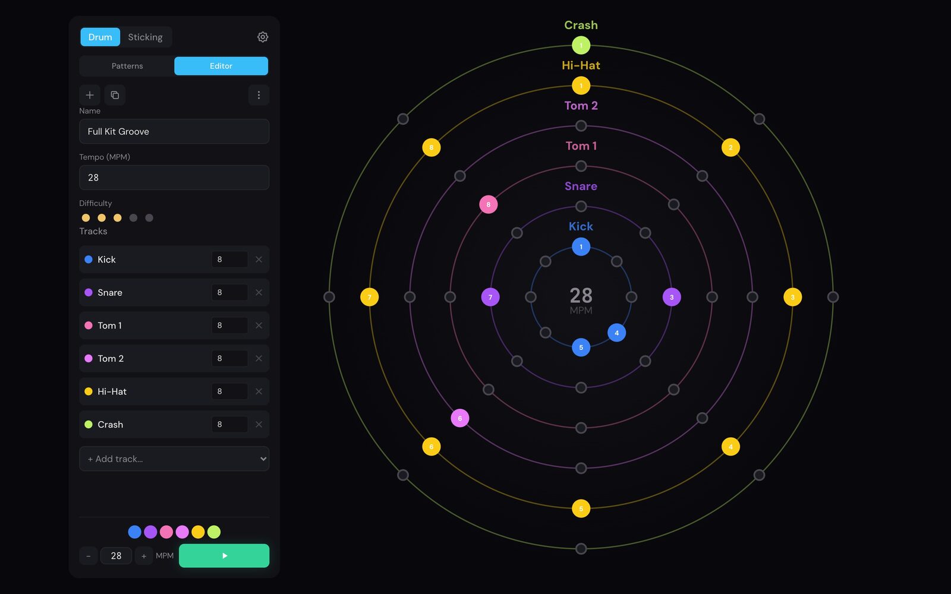
Task: Toggle Hi-Hat beat 1 on ring
Action: tap(581, 86)
